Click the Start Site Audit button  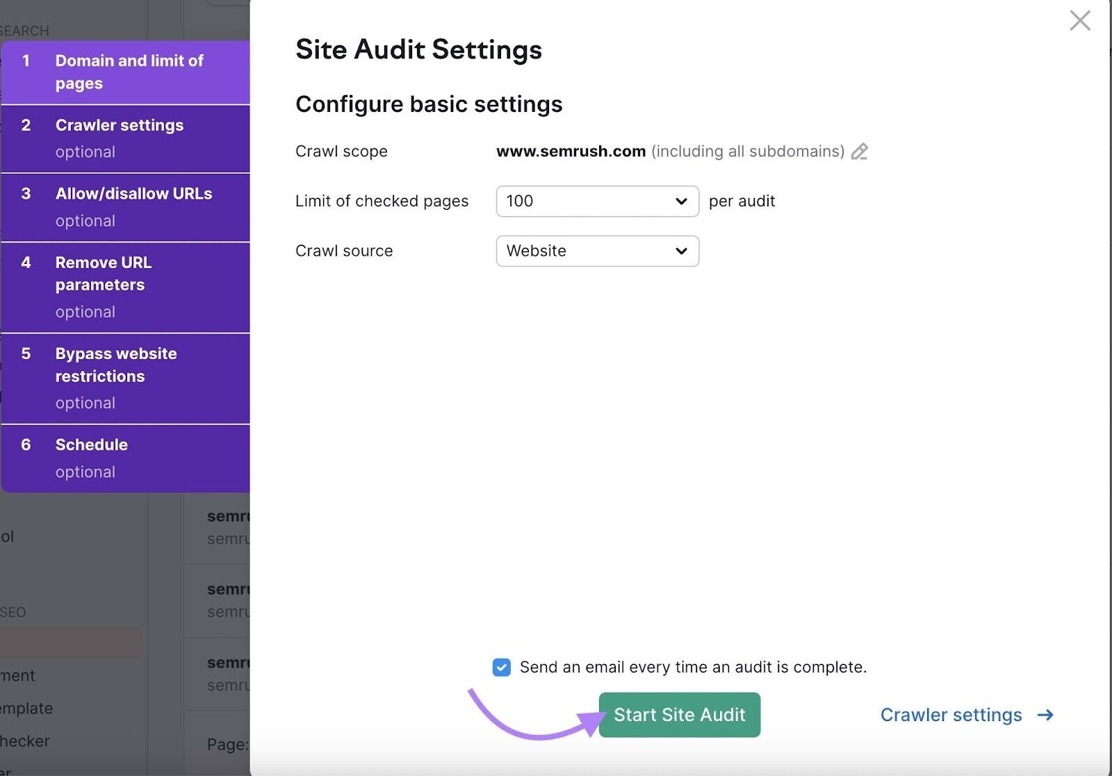coord(679,715)
